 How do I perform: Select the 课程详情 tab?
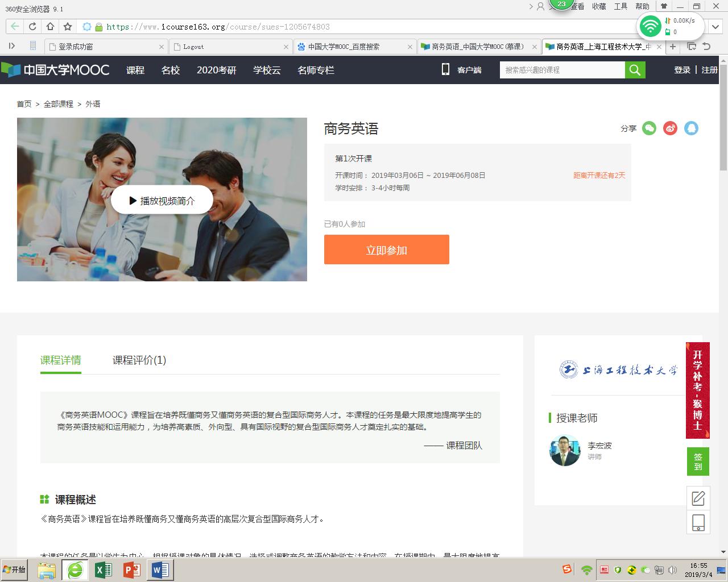pyautogui.click(x=61, y=360)
